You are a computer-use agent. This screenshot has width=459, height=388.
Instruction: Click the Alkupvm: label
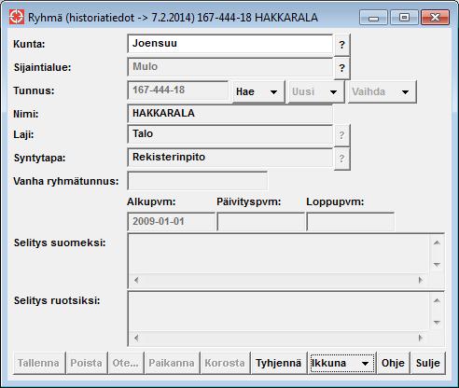point(151,201)
